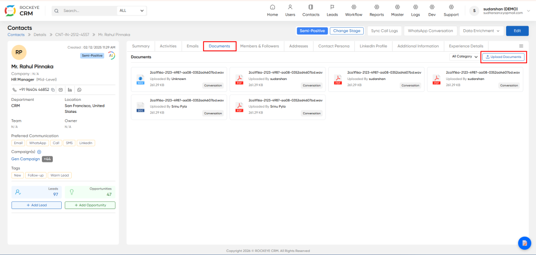Image resolution: width=536 pixels, height=255 pixels.
Task: Click the SMS preferred communication chip
Action: tap(69, 143)
